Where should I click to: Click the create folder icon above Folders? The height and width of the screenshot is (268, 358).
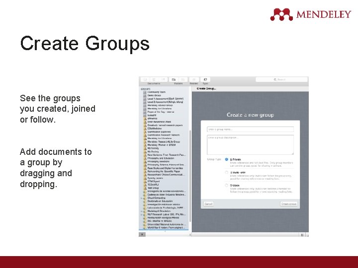[x=174, y=79]
